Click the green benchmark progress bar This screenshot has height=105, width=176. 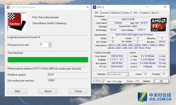click(48, 60)
